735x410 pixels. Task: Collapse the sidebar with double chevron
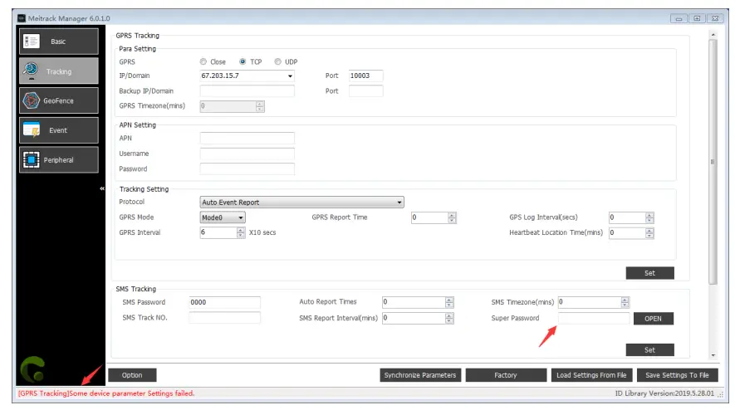pos(102,188)
